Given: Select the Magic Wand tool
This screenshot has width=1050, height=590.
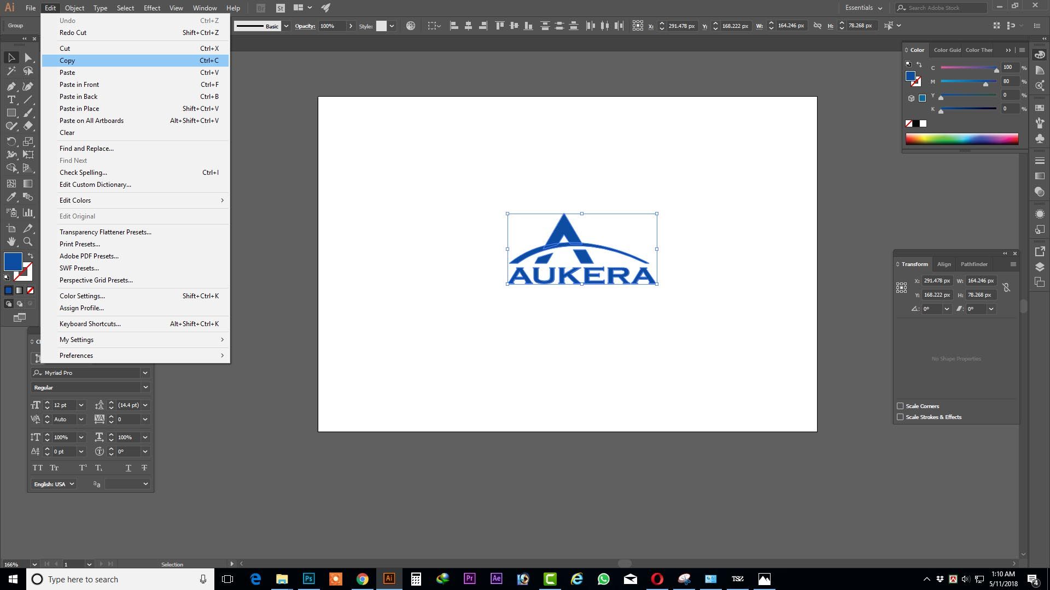Looking at the screenshot, I should click(11, 71).
